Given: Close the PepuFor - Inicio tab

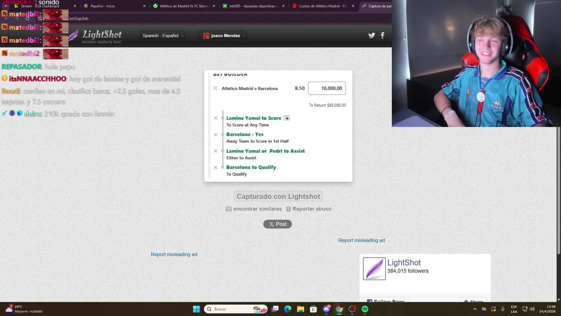Looking at the screenshot, I should click(x=144, y=6).
